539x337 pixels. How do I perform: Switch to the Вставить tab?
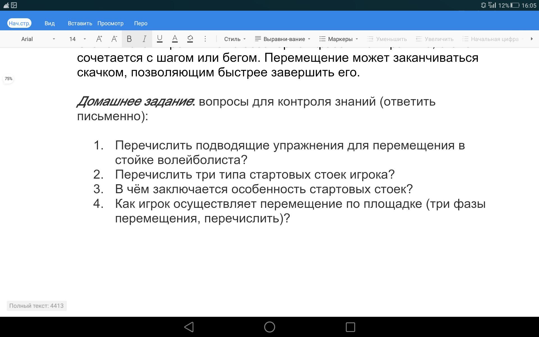coord(80,23)
